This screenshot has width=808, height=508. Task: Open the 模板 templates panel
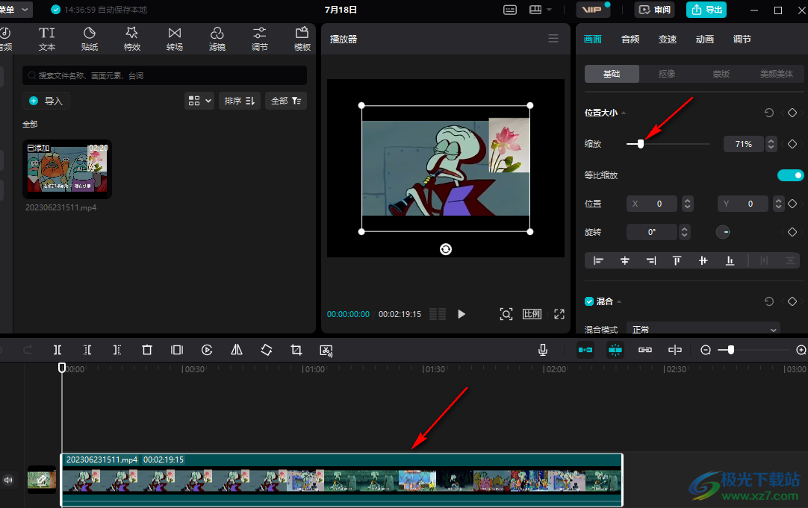click(x=302, y=39)
